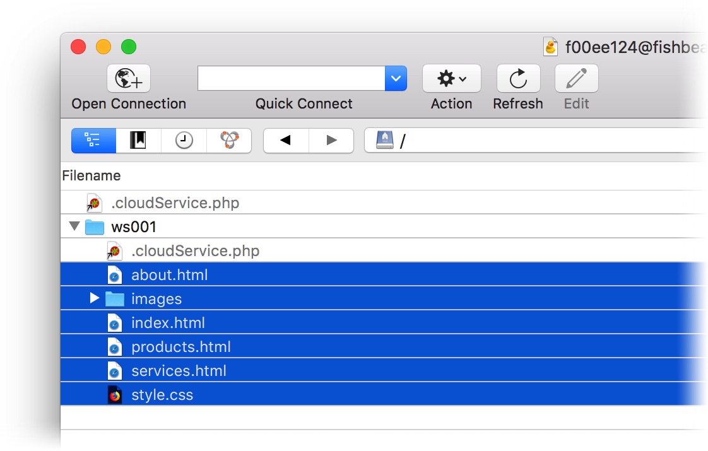Image resolution: width=708 pixels, height=451 pixels.
Task: Close the window with red button
Action: (78, 47)
